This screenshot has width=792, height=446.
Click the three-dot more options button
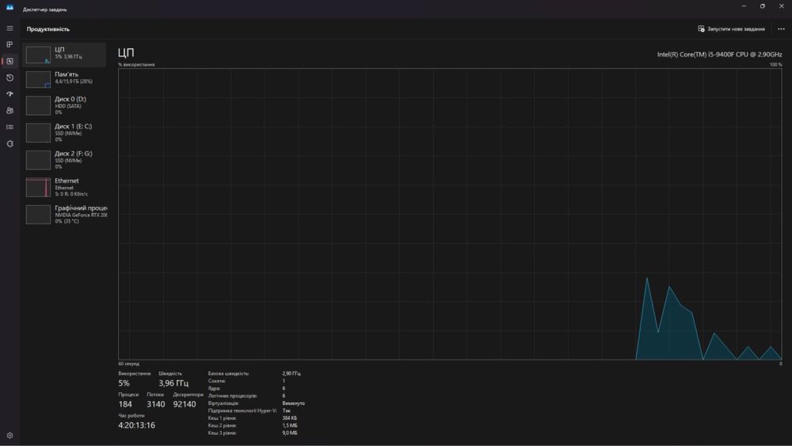(x=781, y=29)
